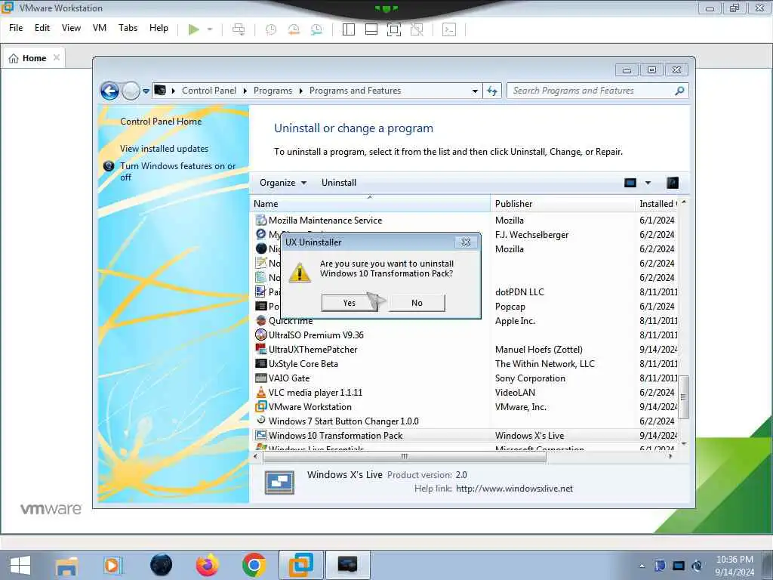
Task: Take a snapshot using the clock icon
Action: point(271,29)
